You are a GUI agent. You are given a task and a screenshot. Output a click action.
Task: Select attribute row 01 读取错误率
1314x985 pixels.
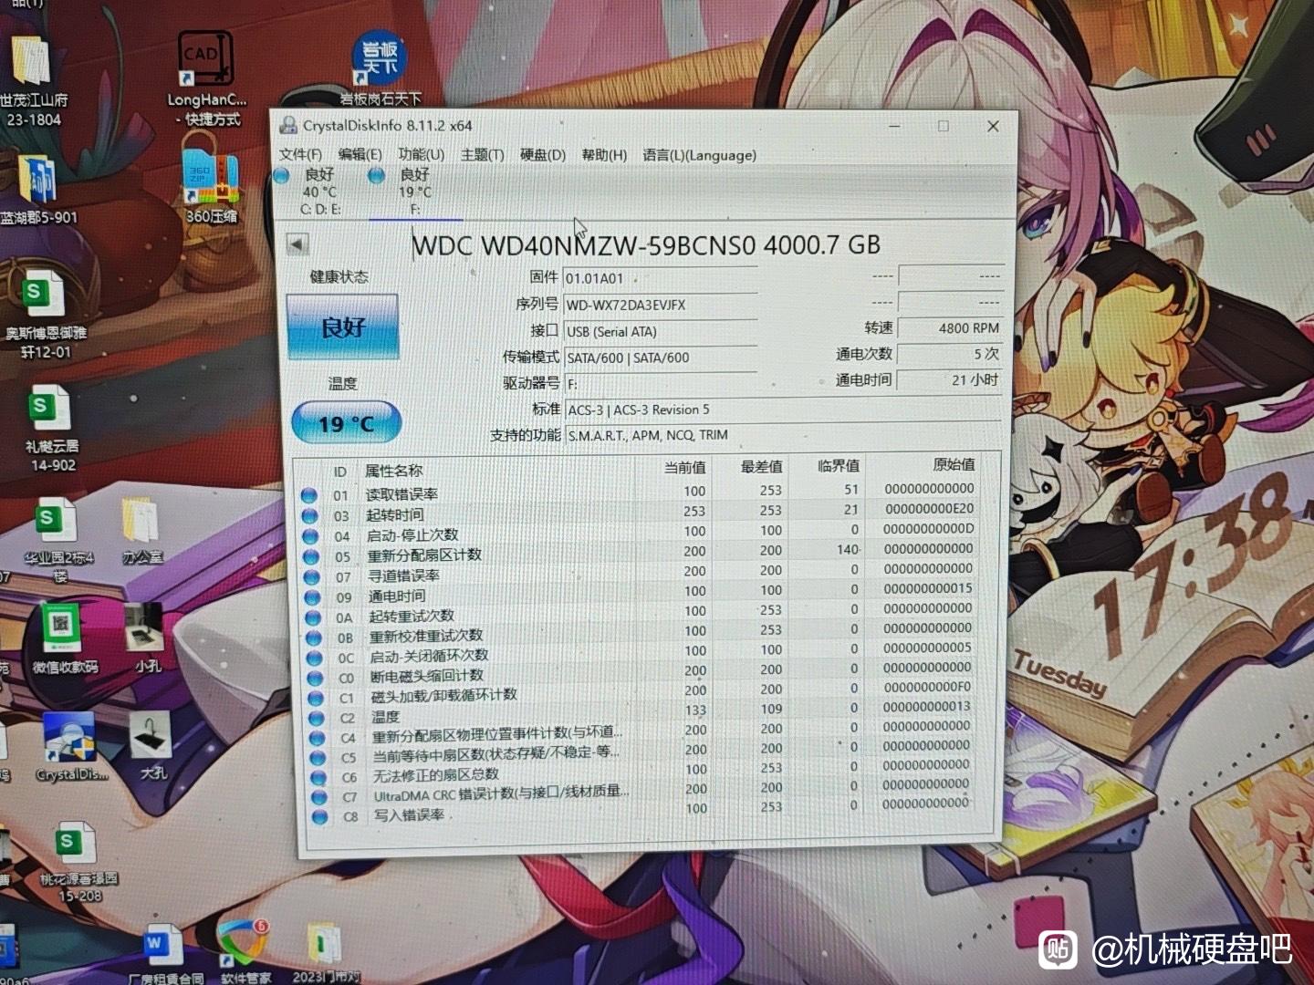639,493
